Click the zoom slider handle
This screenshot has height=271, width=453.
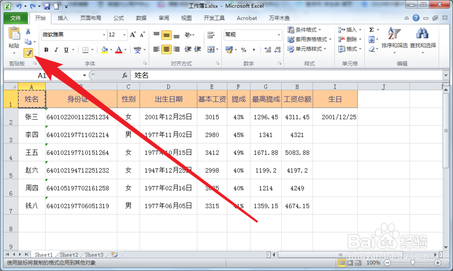(413, 262)
